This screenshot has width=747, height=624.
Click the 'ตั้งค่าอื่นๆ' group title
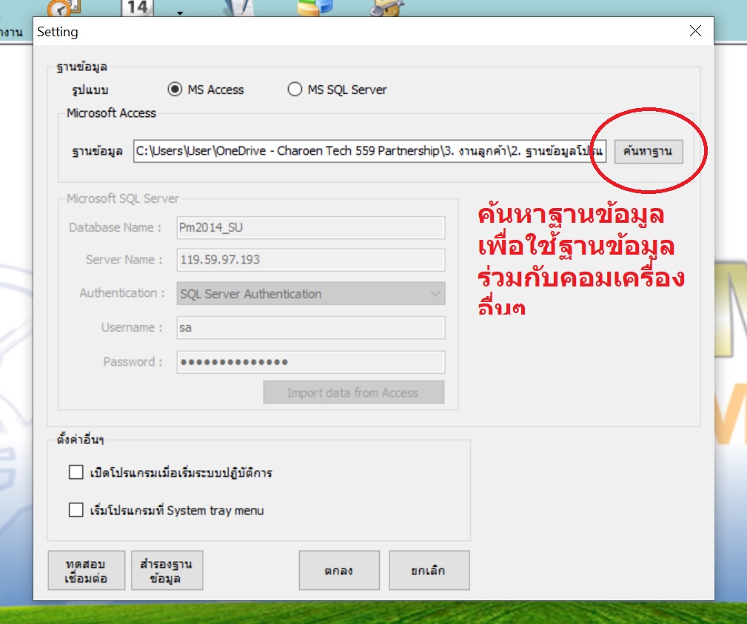(x=80, y=439)
